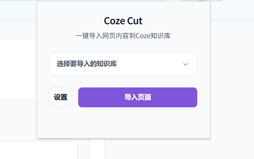Click the word Cut in the popup title
The height and width of the screenshot is (159, 254).
135,21
